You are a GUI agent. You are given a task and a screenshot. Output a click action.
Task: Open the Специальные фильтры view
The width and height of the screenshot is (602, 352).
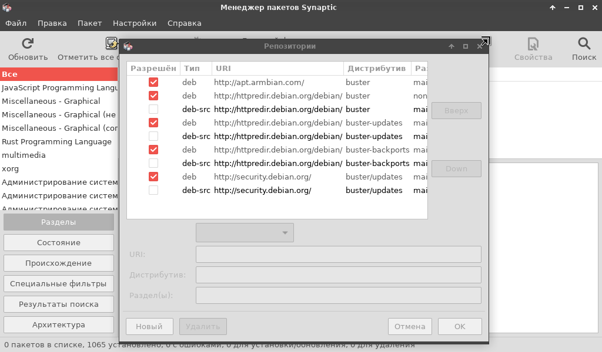point(59,284)
